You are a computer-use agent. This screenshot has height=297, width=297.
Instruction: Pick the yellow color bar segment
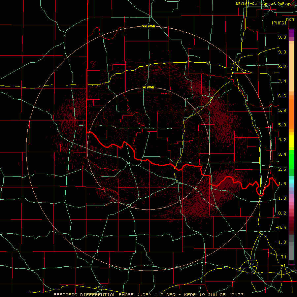(x=291, y=141)
